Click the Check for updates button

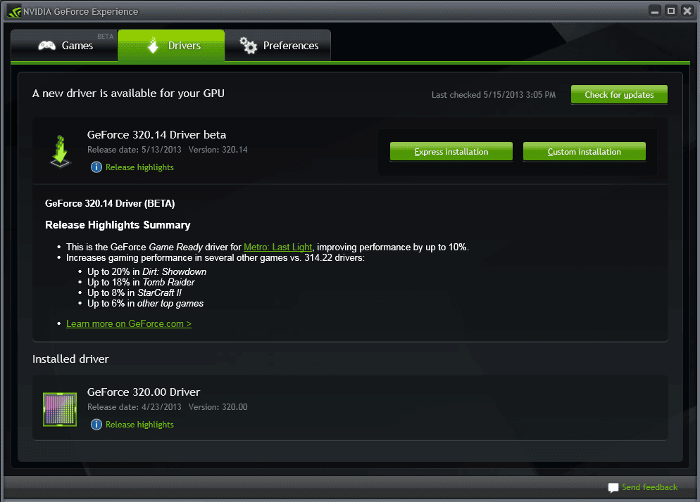tap(619, 94)
